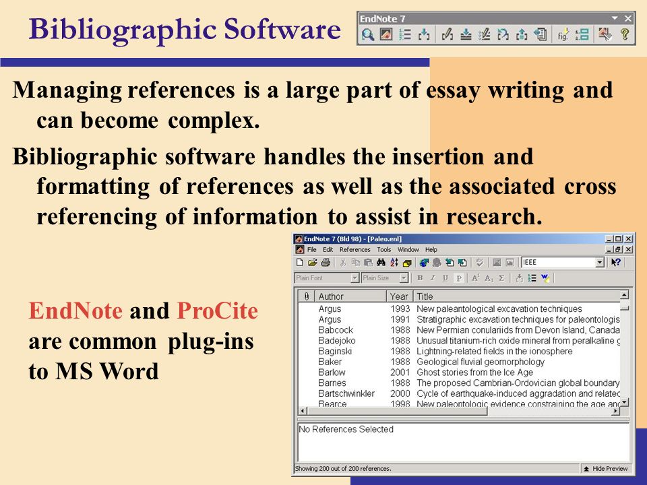
Task: Select the Barlow 2001 Ghost stories reference
Action: 459,372
